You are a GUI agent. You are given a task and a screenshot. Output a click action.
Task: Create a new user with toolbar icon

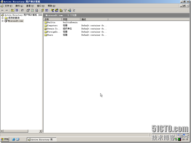pyautogui.click(x=52, y=10)
